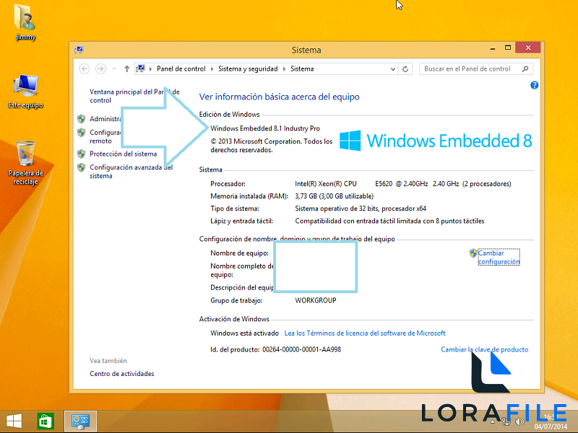Open Configuración avanzada del sistema
The width and height of the screenshot is (578, 433).
point(131,172)
